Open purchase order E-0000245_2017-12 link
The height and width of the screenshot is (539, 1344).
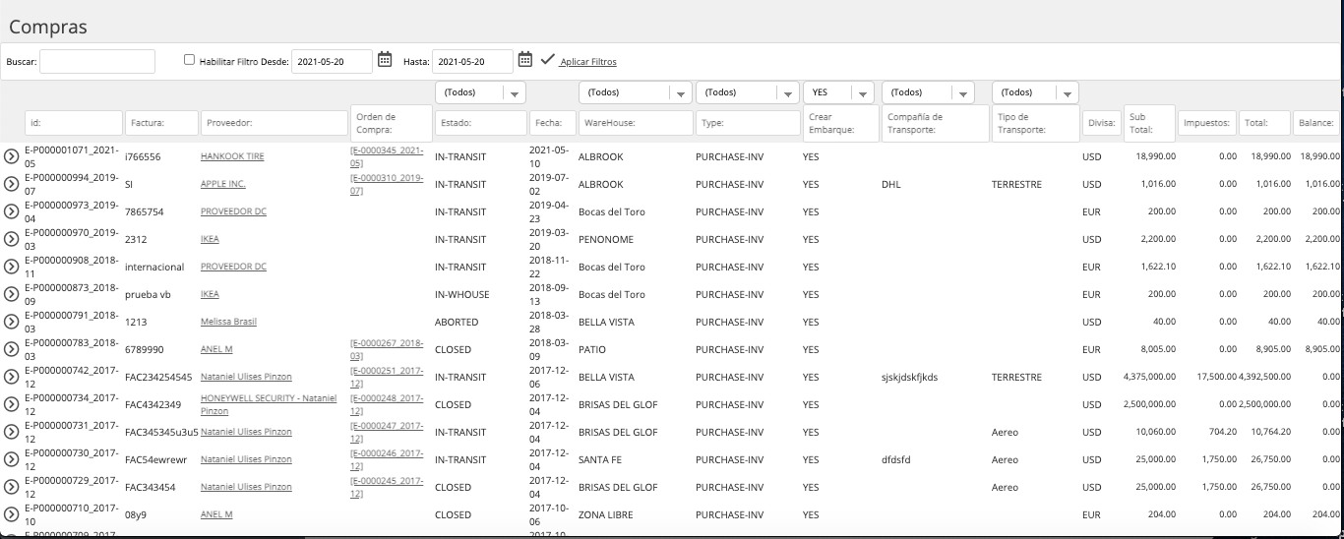387,487
